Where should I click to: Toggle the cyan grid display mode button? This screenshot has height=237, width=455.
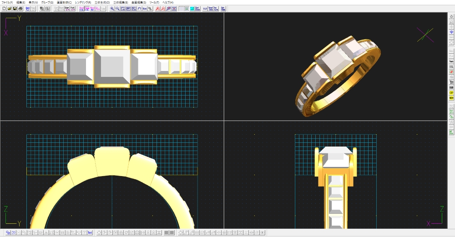[192, 9]
